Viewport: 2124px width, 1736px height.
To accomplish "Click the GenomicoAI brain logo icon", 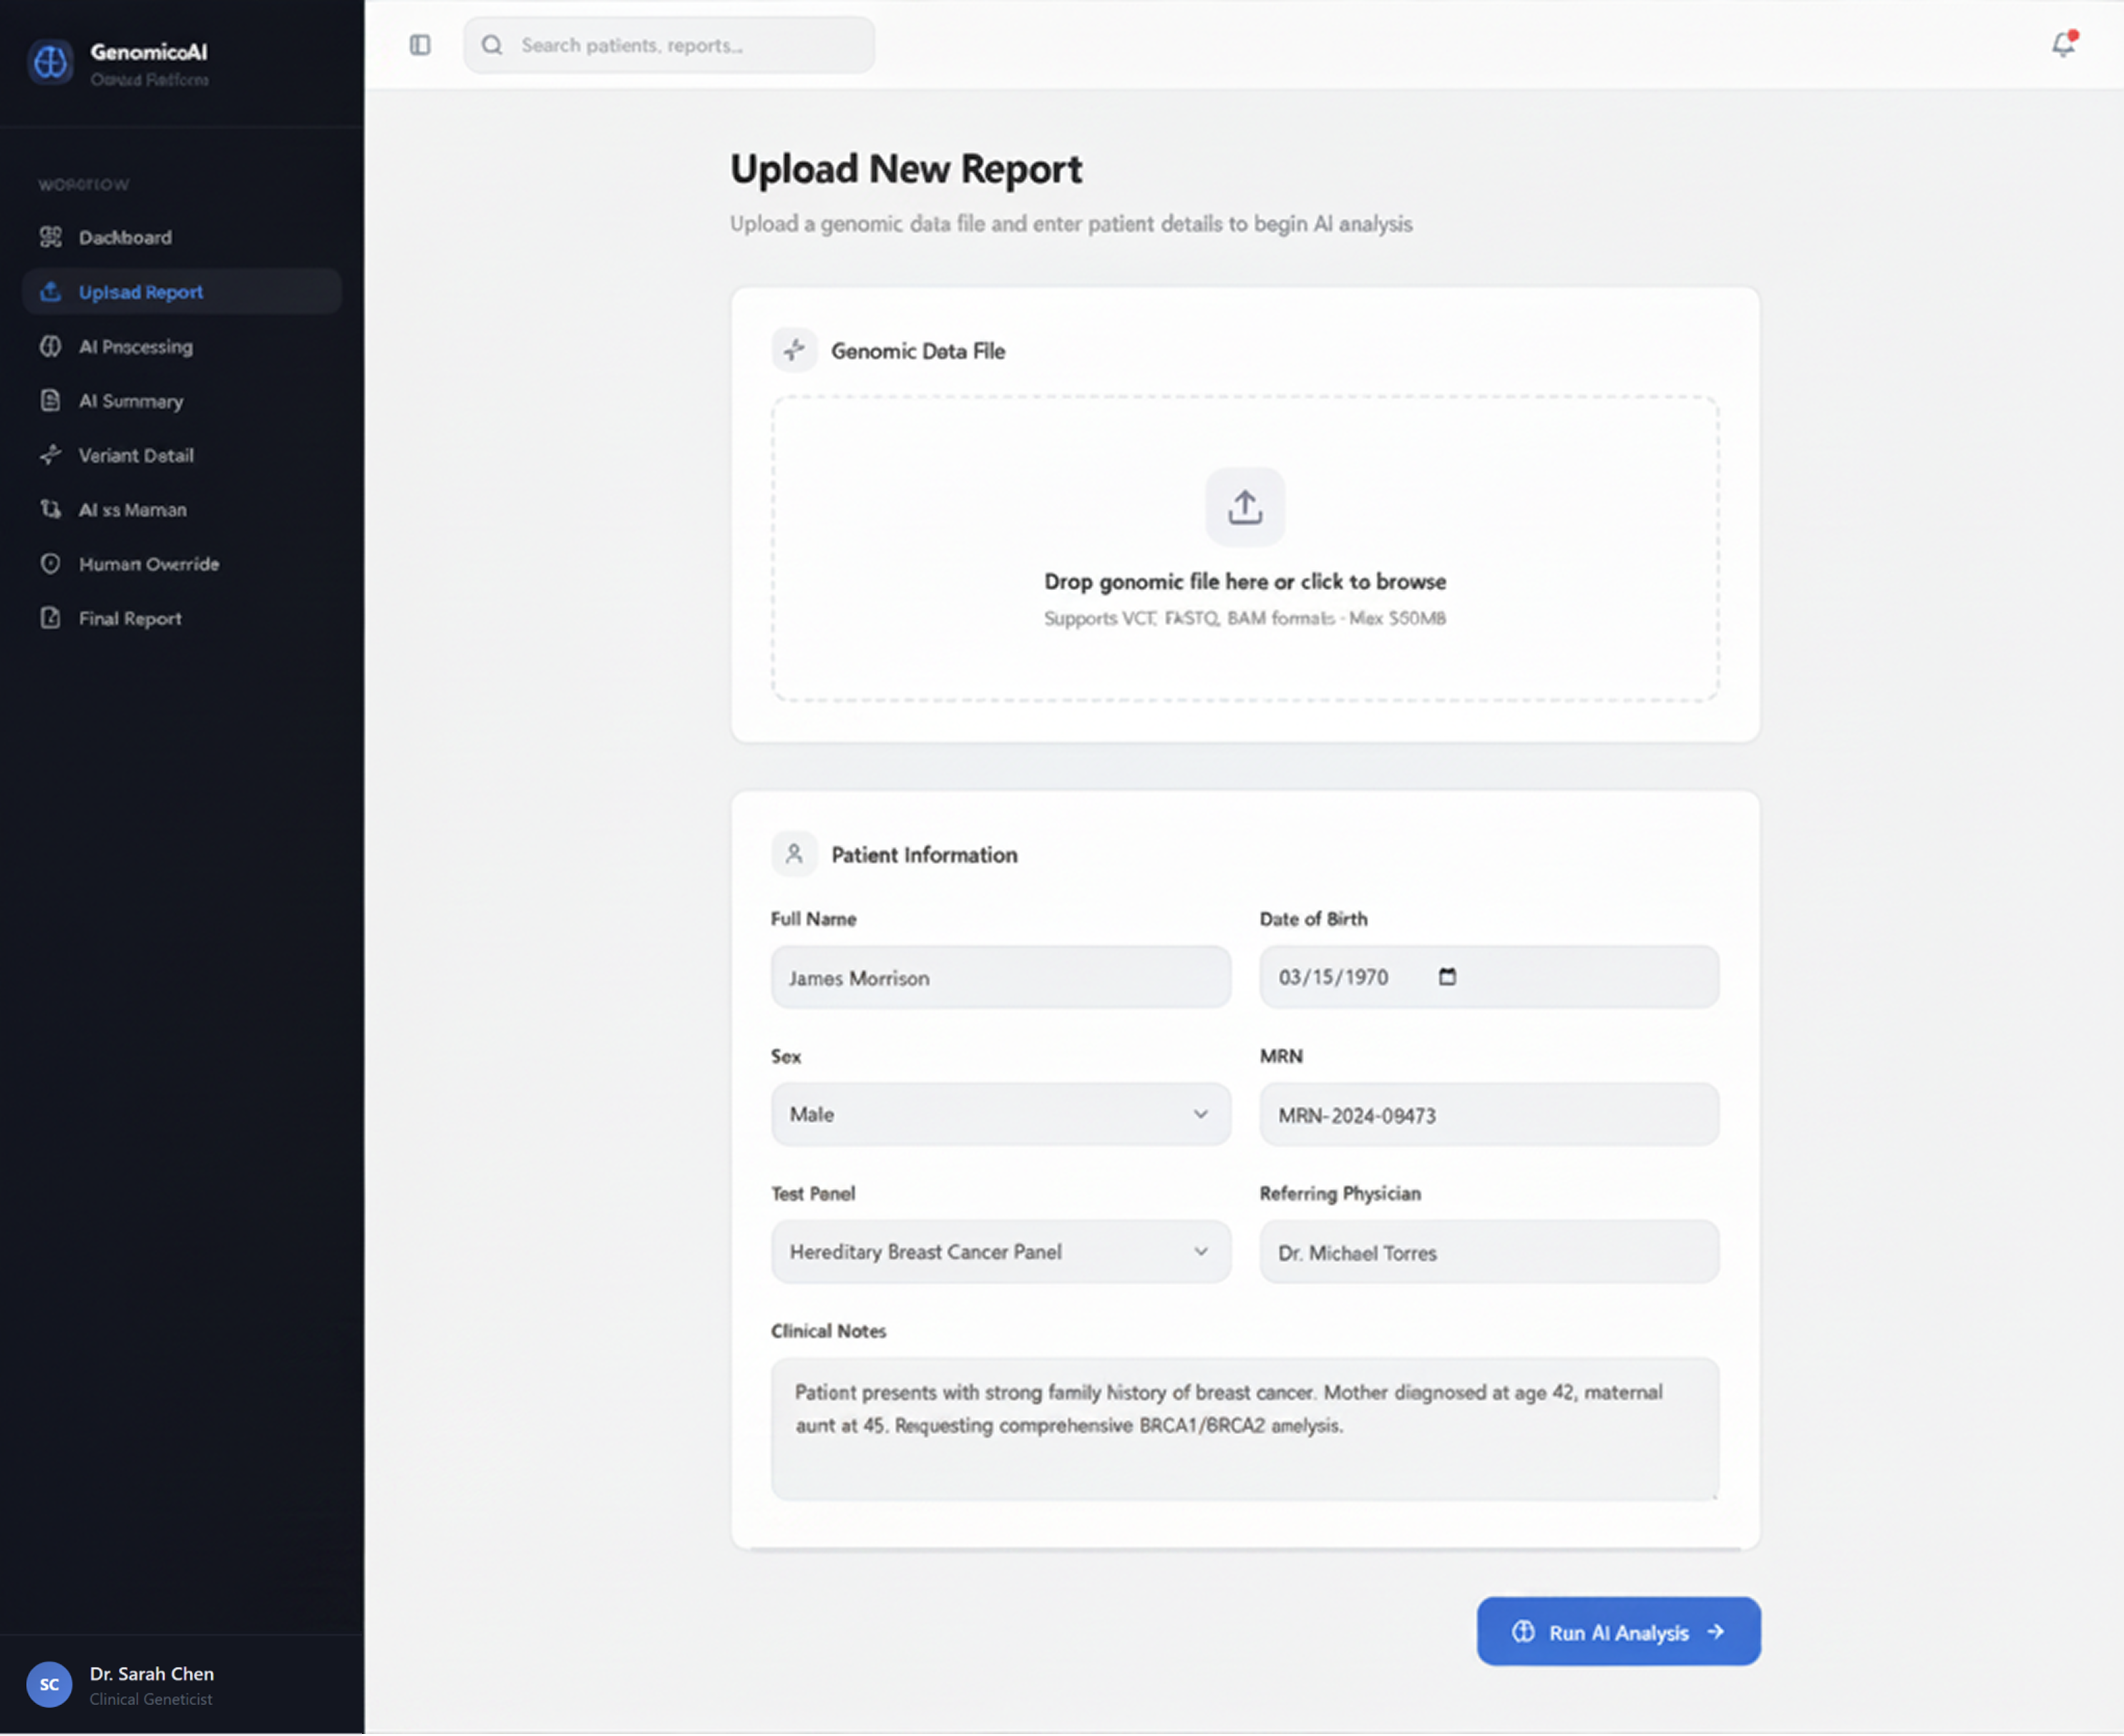I will pyautogui.click(x=50, y=63).
